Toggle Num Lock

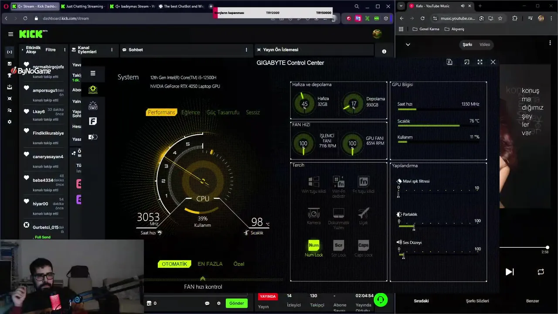pos(314,248)
